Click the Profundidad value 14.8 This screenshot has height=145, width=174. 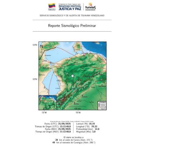click(x=97, y=129)
